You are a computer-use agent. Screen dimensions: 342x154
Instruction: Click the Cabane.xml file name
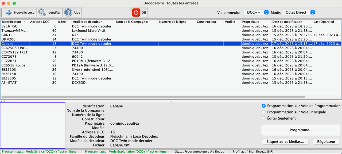[120, 145]
